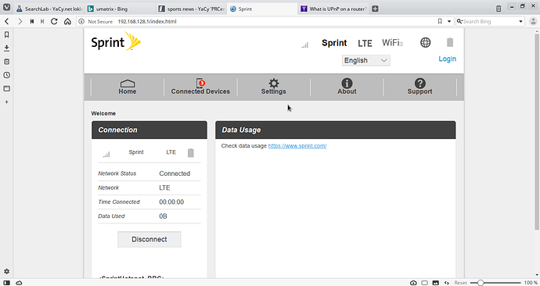Reset the zoom level
This screenshot has height=286, width=540.
pyautogui.click(x=460, y=283)
